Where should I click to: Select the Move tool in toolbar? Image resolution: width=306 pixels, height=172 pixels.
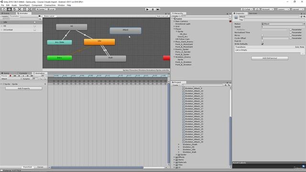tap(9, 10)
